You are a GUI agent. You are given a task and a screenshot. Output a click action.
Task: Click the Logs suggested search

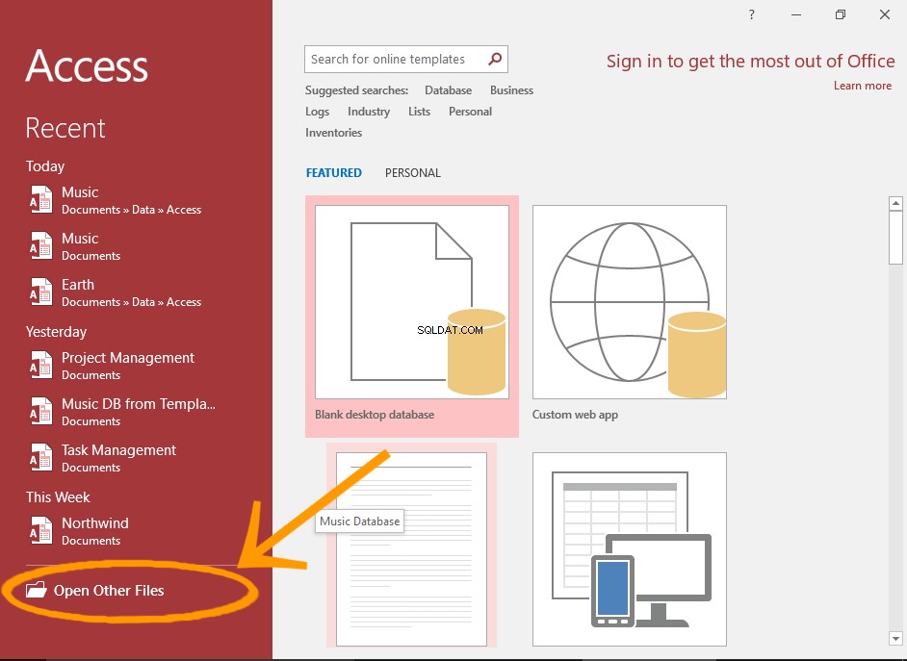coord(317,112)
